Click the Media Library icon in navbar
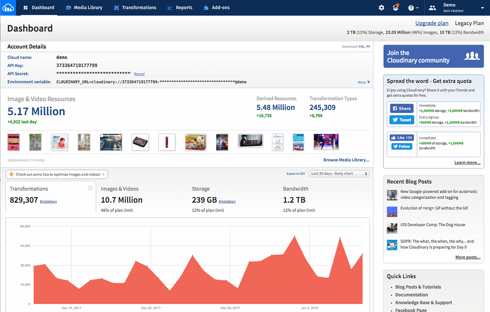 tap(68, 7)
